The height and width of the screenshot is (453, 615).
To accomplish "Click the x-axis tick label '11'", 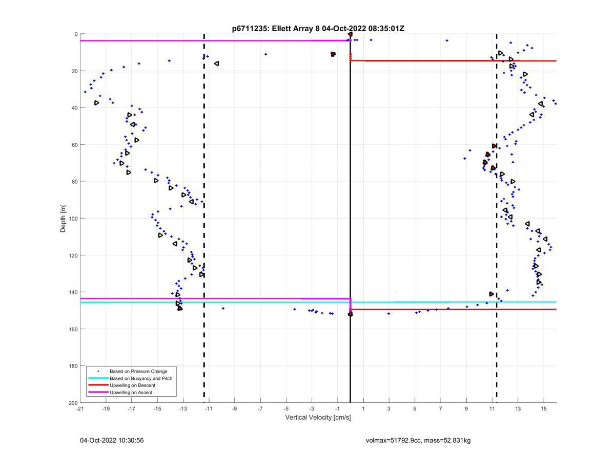I will pyautogui.click(x=492, y=408).
